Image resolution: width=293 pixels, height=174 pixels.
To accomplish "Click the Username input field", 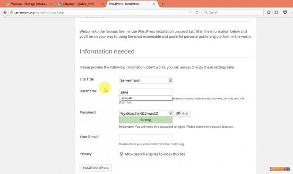I will [146, 92].
